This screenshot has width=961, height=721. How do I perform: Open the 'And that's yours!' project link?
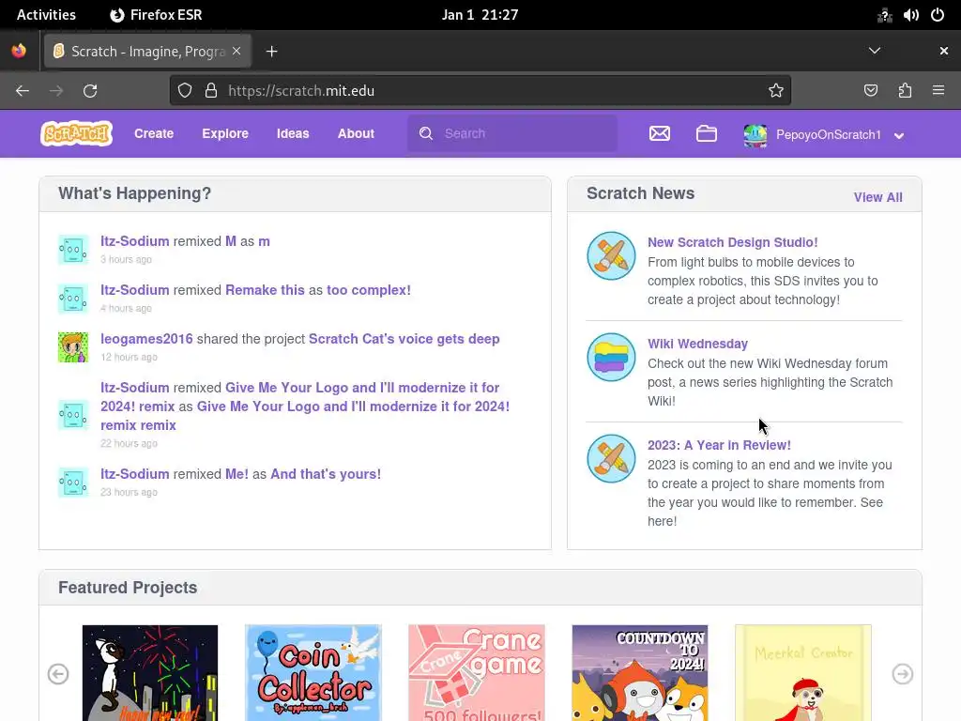click(326, 474)
